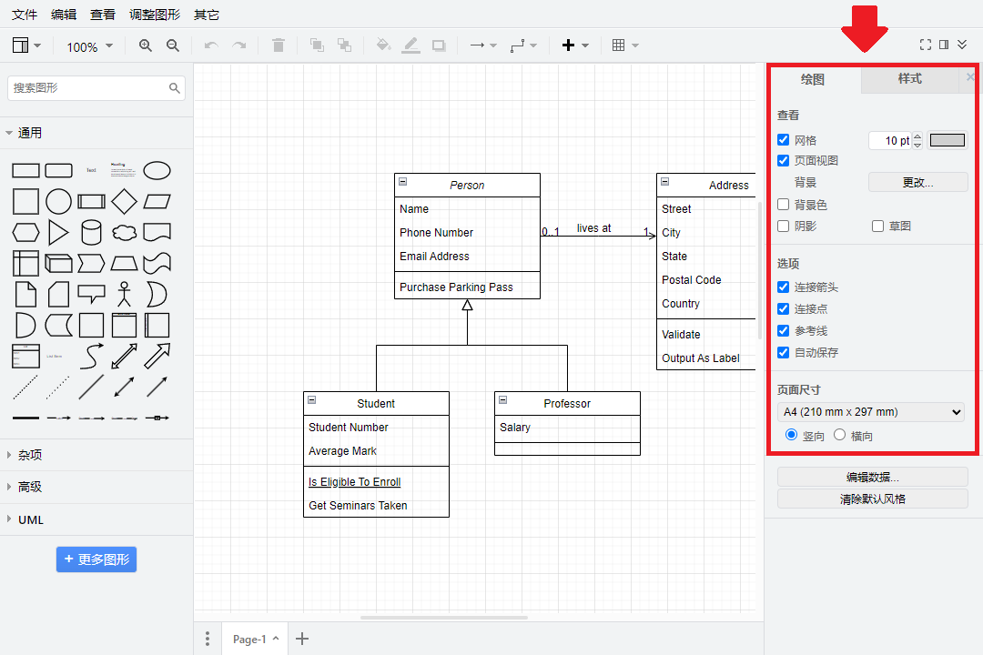The width and height of the screenshot is (983, 655).
Task: Select the 横向 landscape radio button
Action: tap(839, 436)
